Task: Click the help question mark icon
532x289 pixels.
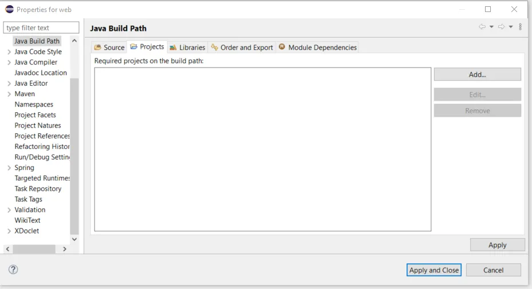Action: 14,270
